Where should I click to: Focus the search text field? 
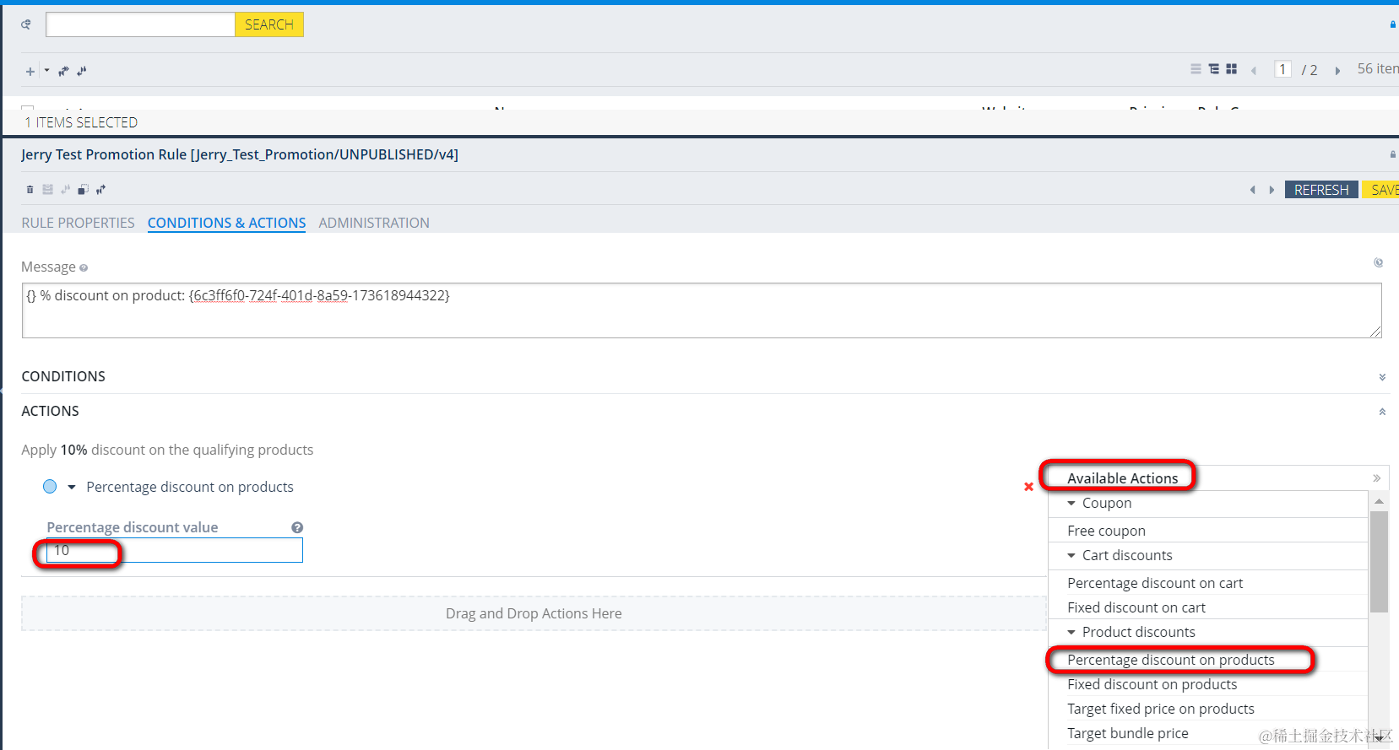(140, 24)
